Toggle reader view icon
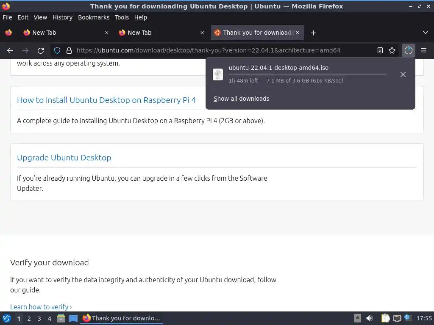This screenshot has width=434, height=325. (380, 51)
